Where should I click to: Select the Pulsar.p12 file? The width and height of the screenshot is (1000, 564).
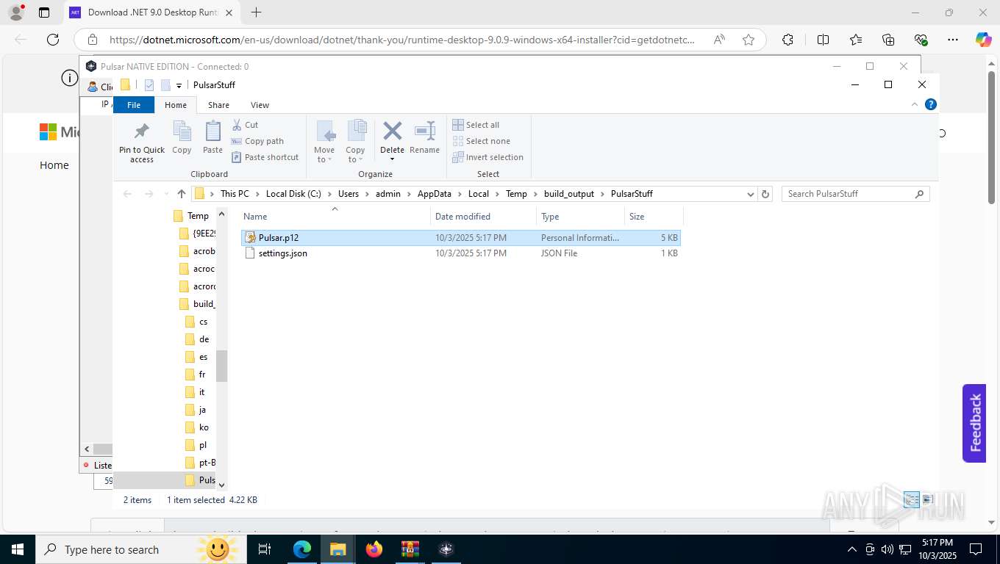[461, 238]
